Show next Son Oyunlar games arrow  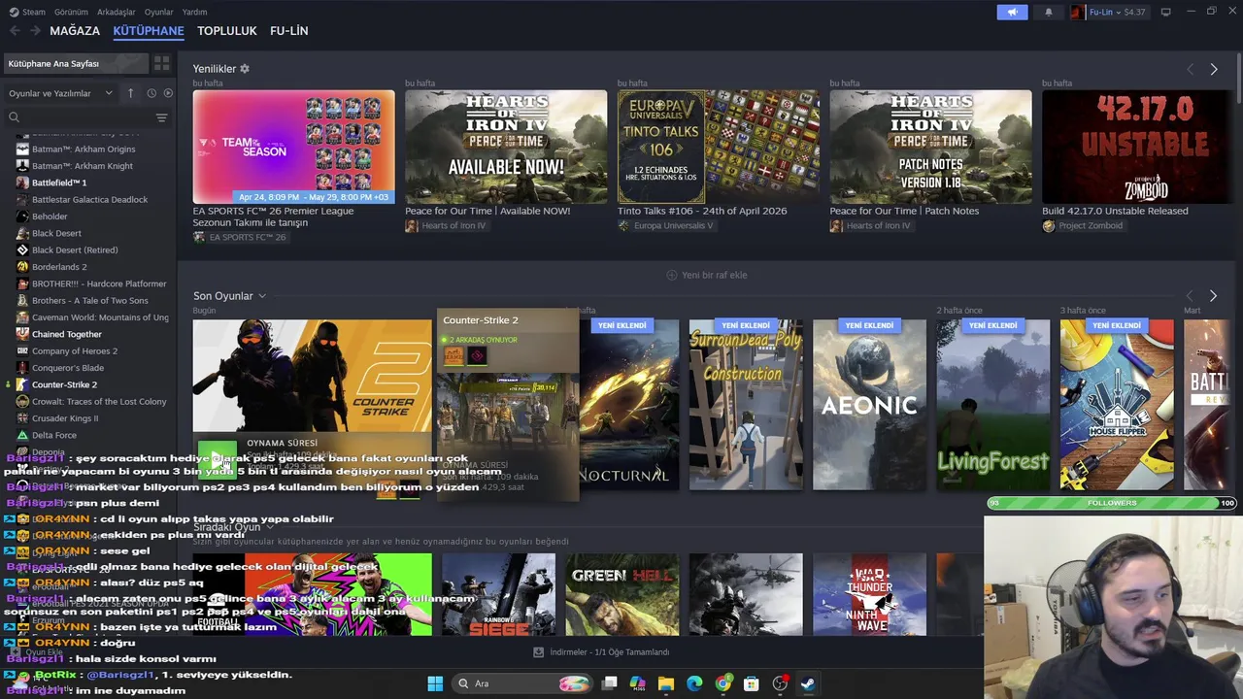click(1213, 295)
